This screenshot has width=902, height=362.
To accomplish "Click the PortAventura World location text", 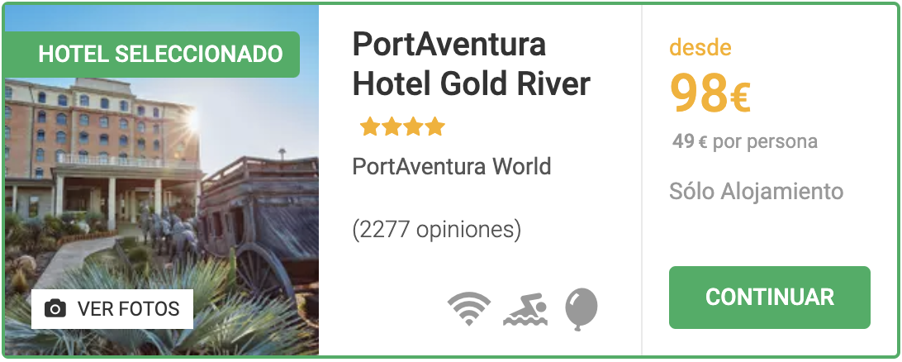I will tap(452, 166).
